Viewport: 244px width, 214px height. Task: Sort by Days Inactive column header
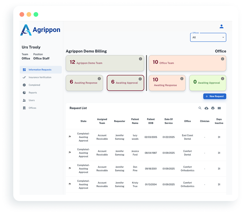pyautogui.click(x=219, y=121)
